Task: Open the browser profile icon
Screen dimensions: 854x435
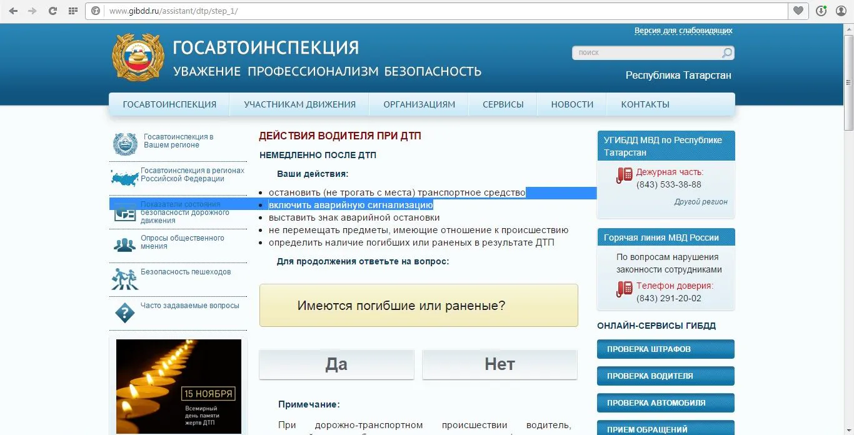Action: (x=841, y=11)
